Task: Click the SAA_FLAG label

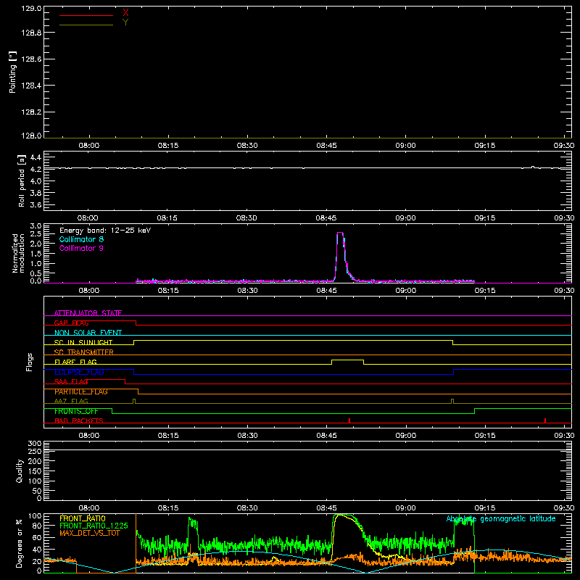Action: click(71, 381)
